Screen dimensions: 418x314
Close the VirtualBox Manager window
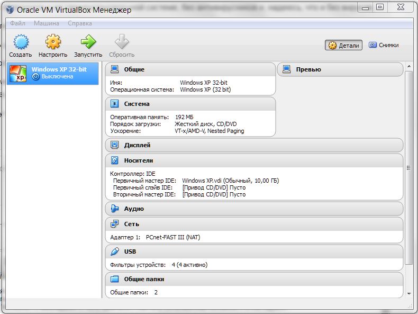pyautogui.click(x=401, y=7)
